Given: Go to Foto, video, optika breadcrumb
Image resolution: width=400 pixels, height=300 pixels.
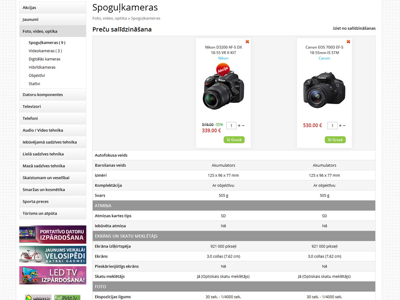Looking at the screenshot, I should tap(110, 18).
